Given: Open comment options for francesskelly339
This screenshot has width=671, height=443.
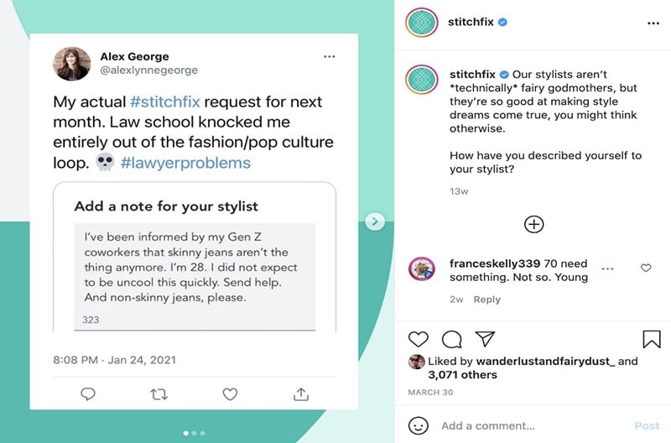Looking at the screenshot, I should [607, 269].
